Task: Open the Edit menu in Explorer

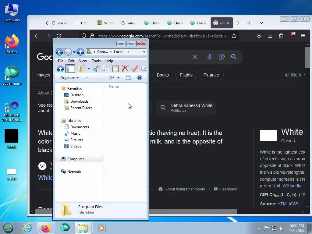Action: (71, 61)
